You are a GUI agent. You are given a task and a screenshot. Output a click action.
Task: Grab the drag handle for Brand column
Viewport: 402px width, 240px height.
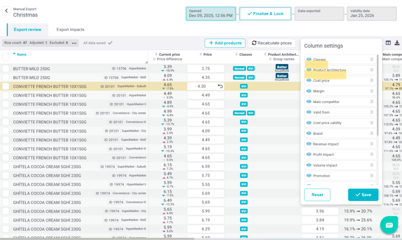click(x=371, y=134)
